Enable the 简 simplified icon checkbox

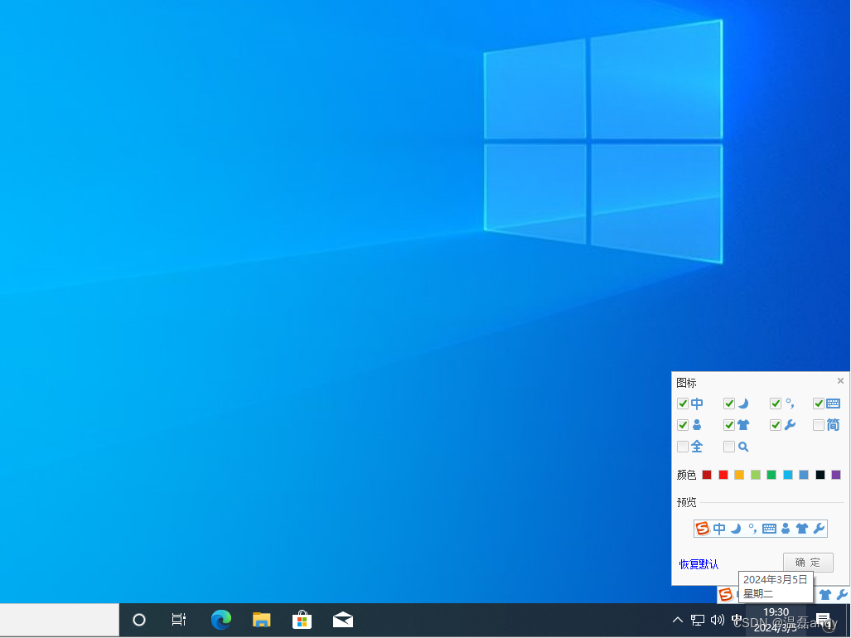819,425
